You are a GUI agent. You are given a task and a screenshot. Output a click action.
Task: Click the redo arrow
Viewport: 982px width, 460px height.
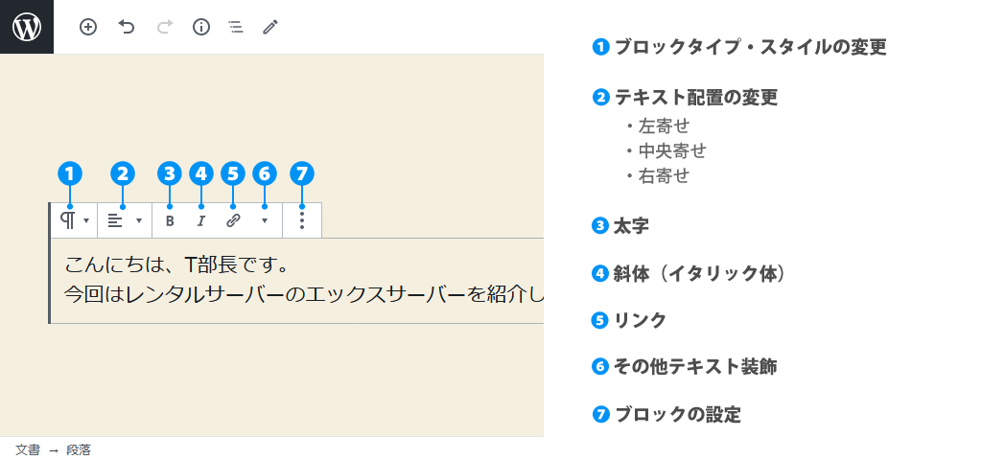164,27
